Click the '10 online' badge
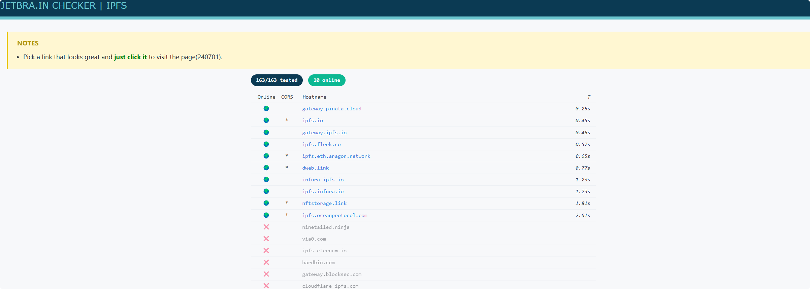810x289 pixels. [x=327, y=80]
